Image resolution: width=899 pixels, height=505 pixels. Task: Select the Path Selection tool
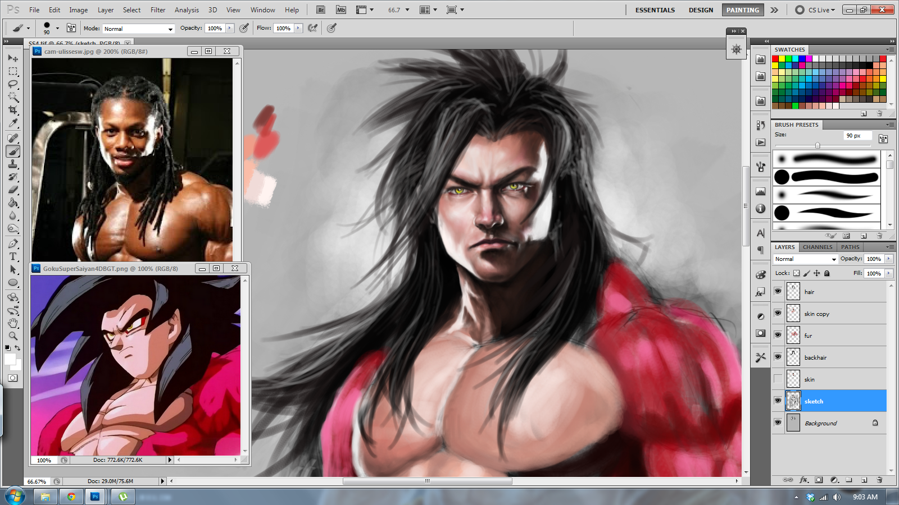click(13, 269)
